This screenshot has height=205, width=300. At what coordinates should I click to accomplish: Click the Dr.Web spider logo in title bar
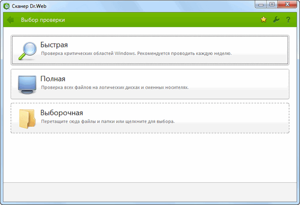(6, 6)
